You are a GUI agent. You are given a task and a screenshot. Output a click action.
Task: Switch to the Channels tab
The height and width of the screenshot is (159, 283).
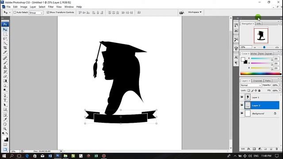257,81
